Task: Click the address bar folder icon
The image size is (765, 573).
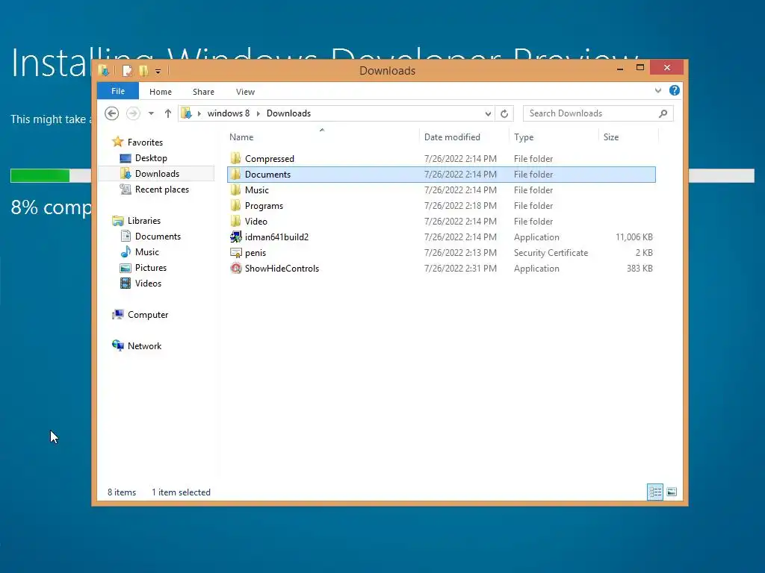Action: (x=186, y=113)
